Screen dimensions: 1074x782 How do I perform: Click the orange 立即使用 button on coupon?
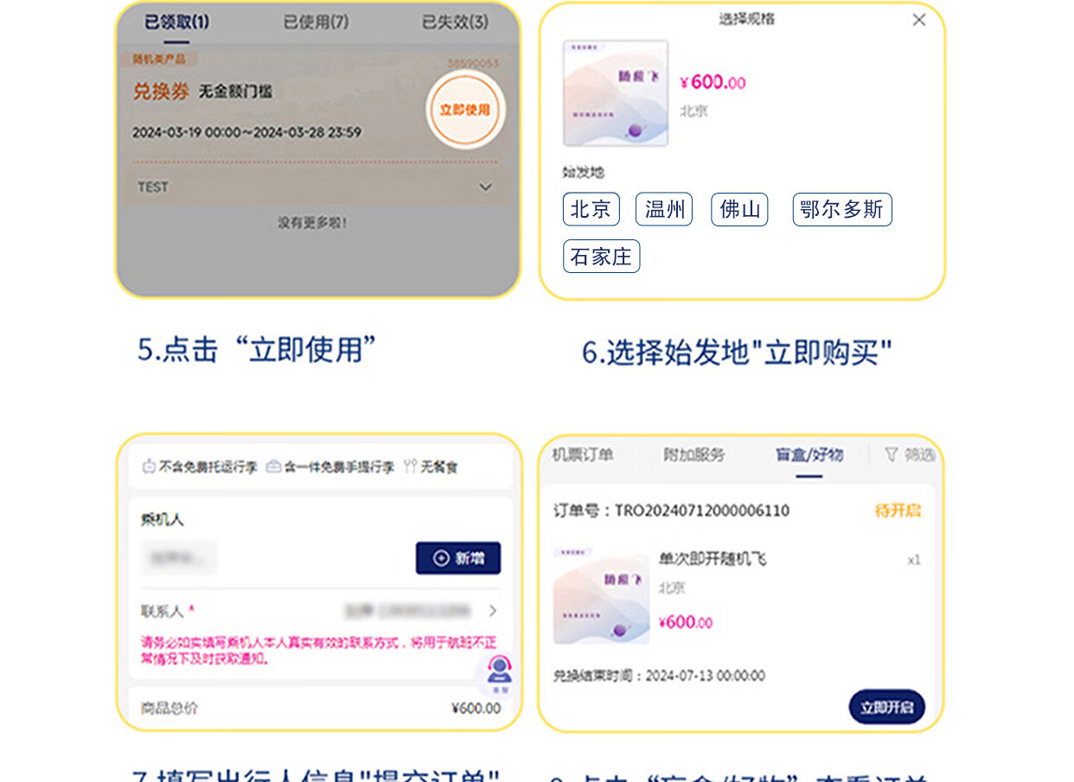coord(465,110)
